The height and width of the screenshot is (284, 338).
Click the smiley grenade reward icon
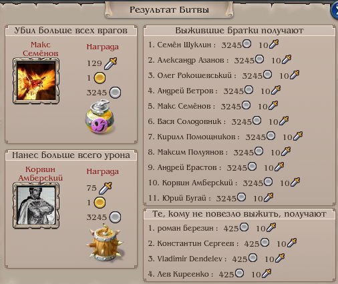pyautogui.click(x=100, y=117)
